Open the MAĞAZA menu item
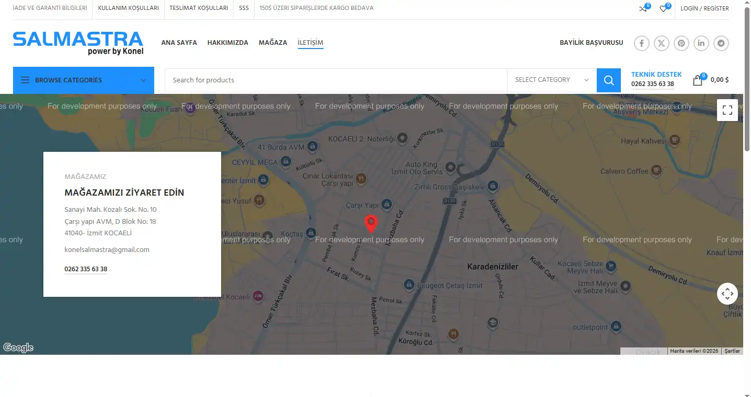 click(273, 43)
